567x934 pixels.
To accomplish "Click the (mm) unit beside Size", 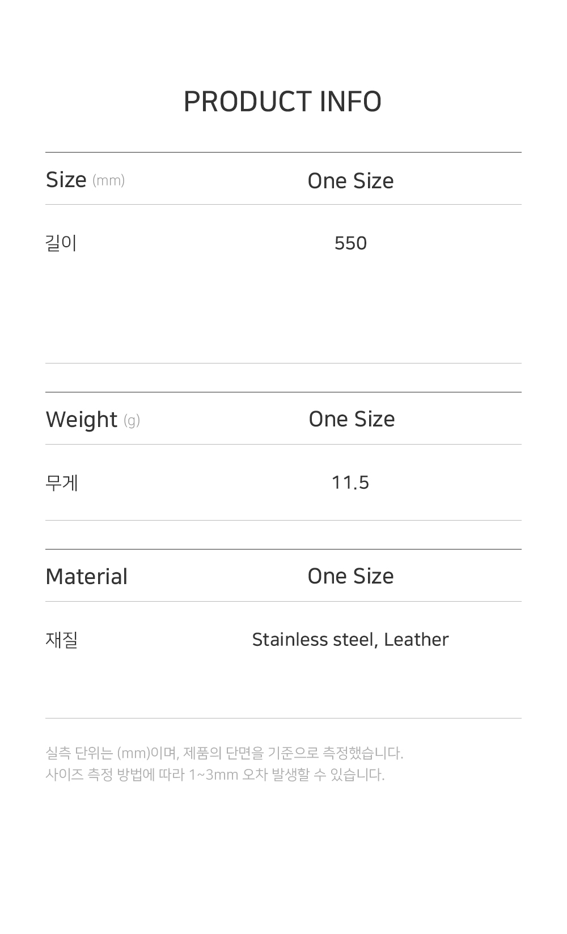I will pyautogui.click(x=108, y=181).
